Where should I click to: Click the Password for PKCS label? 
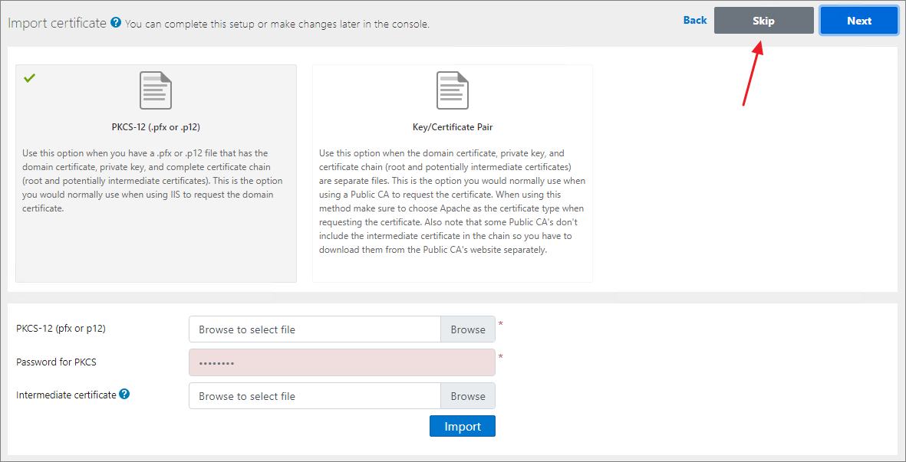pyautogui.click(x=56, y=362)
